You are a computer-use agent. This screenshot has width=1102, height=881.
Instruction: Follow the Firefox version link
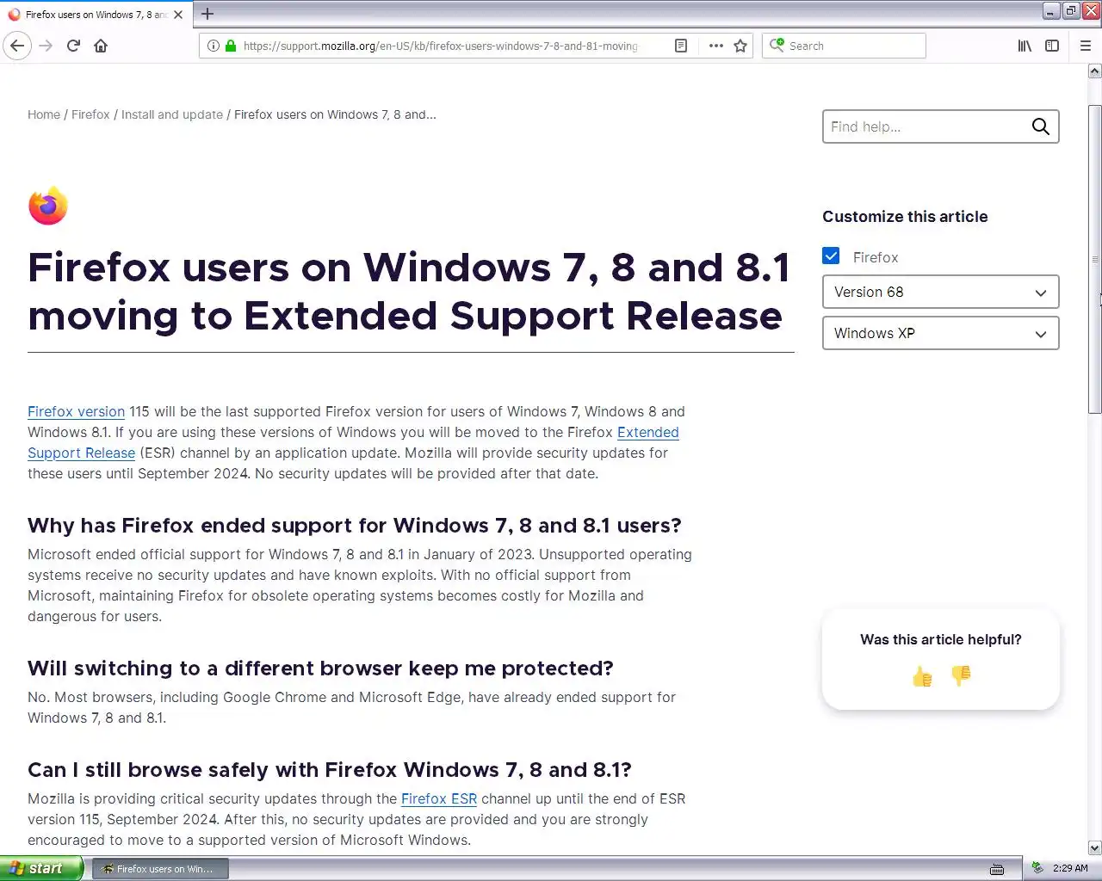(76, 411)
